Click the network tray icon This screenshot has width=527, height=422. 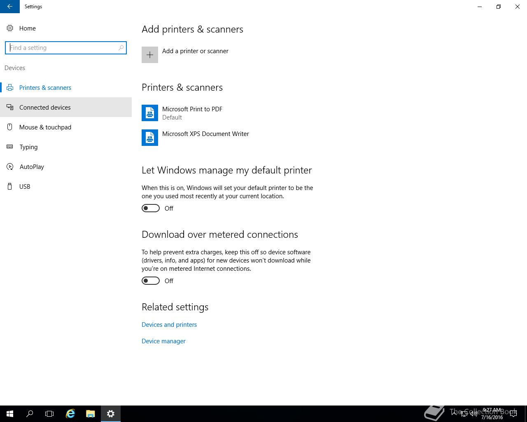[x=464, y=414]
